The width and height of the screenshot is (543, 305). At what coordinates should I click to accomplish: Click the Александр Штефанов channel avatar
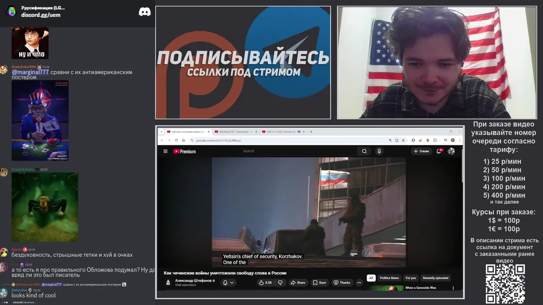click(168, 283)
